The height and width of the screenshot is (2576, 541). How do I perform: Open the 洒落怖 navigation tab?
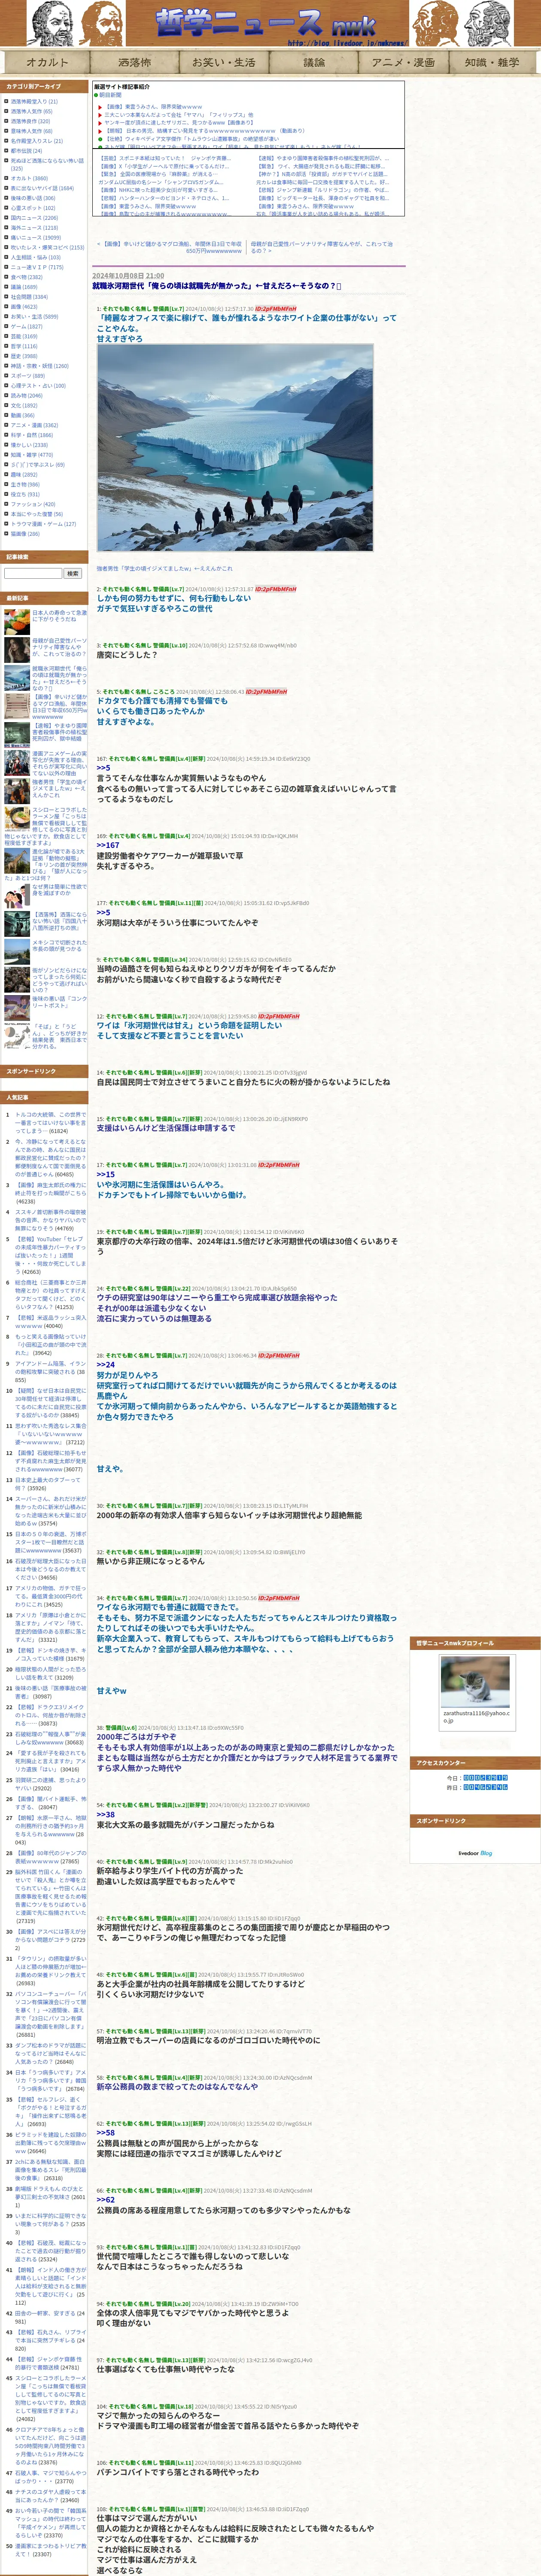pyautogui.click(x=135, y=62)
